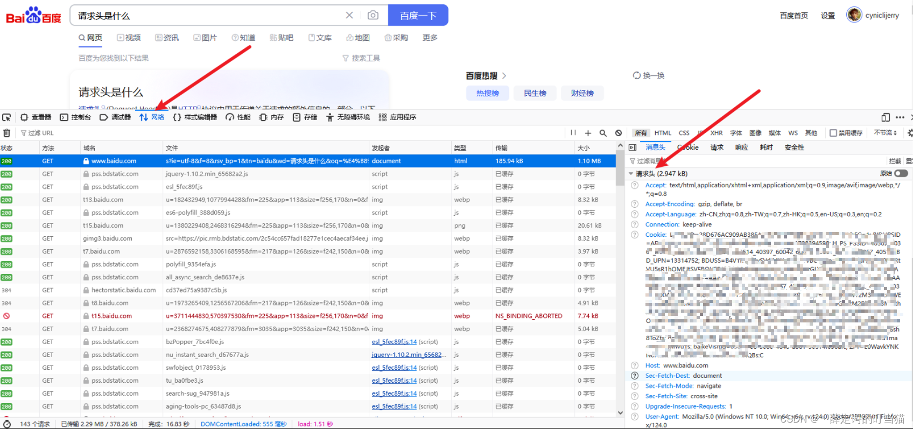Viewport: 913px width, 429px height.
Task: Toggle the 原始 raw headers switch
Action: pos(901,173)
